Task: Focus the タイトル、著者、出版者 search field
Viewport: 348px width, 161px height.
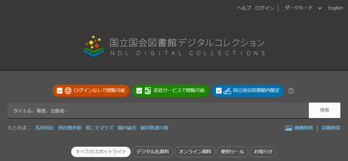Action: pyautogui.click(x=158, y=110)
